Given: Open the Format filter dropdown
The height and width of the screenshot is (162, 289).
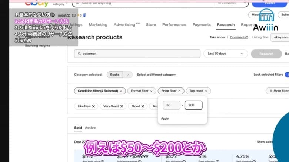Looking at the screenshot, I should pyautogui.click(x=142, y=91).
